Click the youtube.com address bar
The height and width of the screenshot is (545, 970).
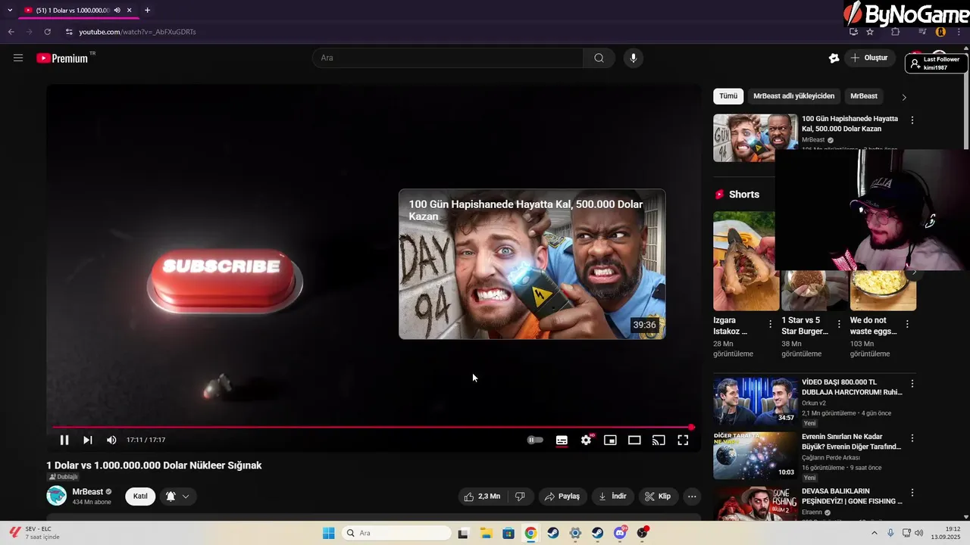pyautogui.click(x=137, y=32)
